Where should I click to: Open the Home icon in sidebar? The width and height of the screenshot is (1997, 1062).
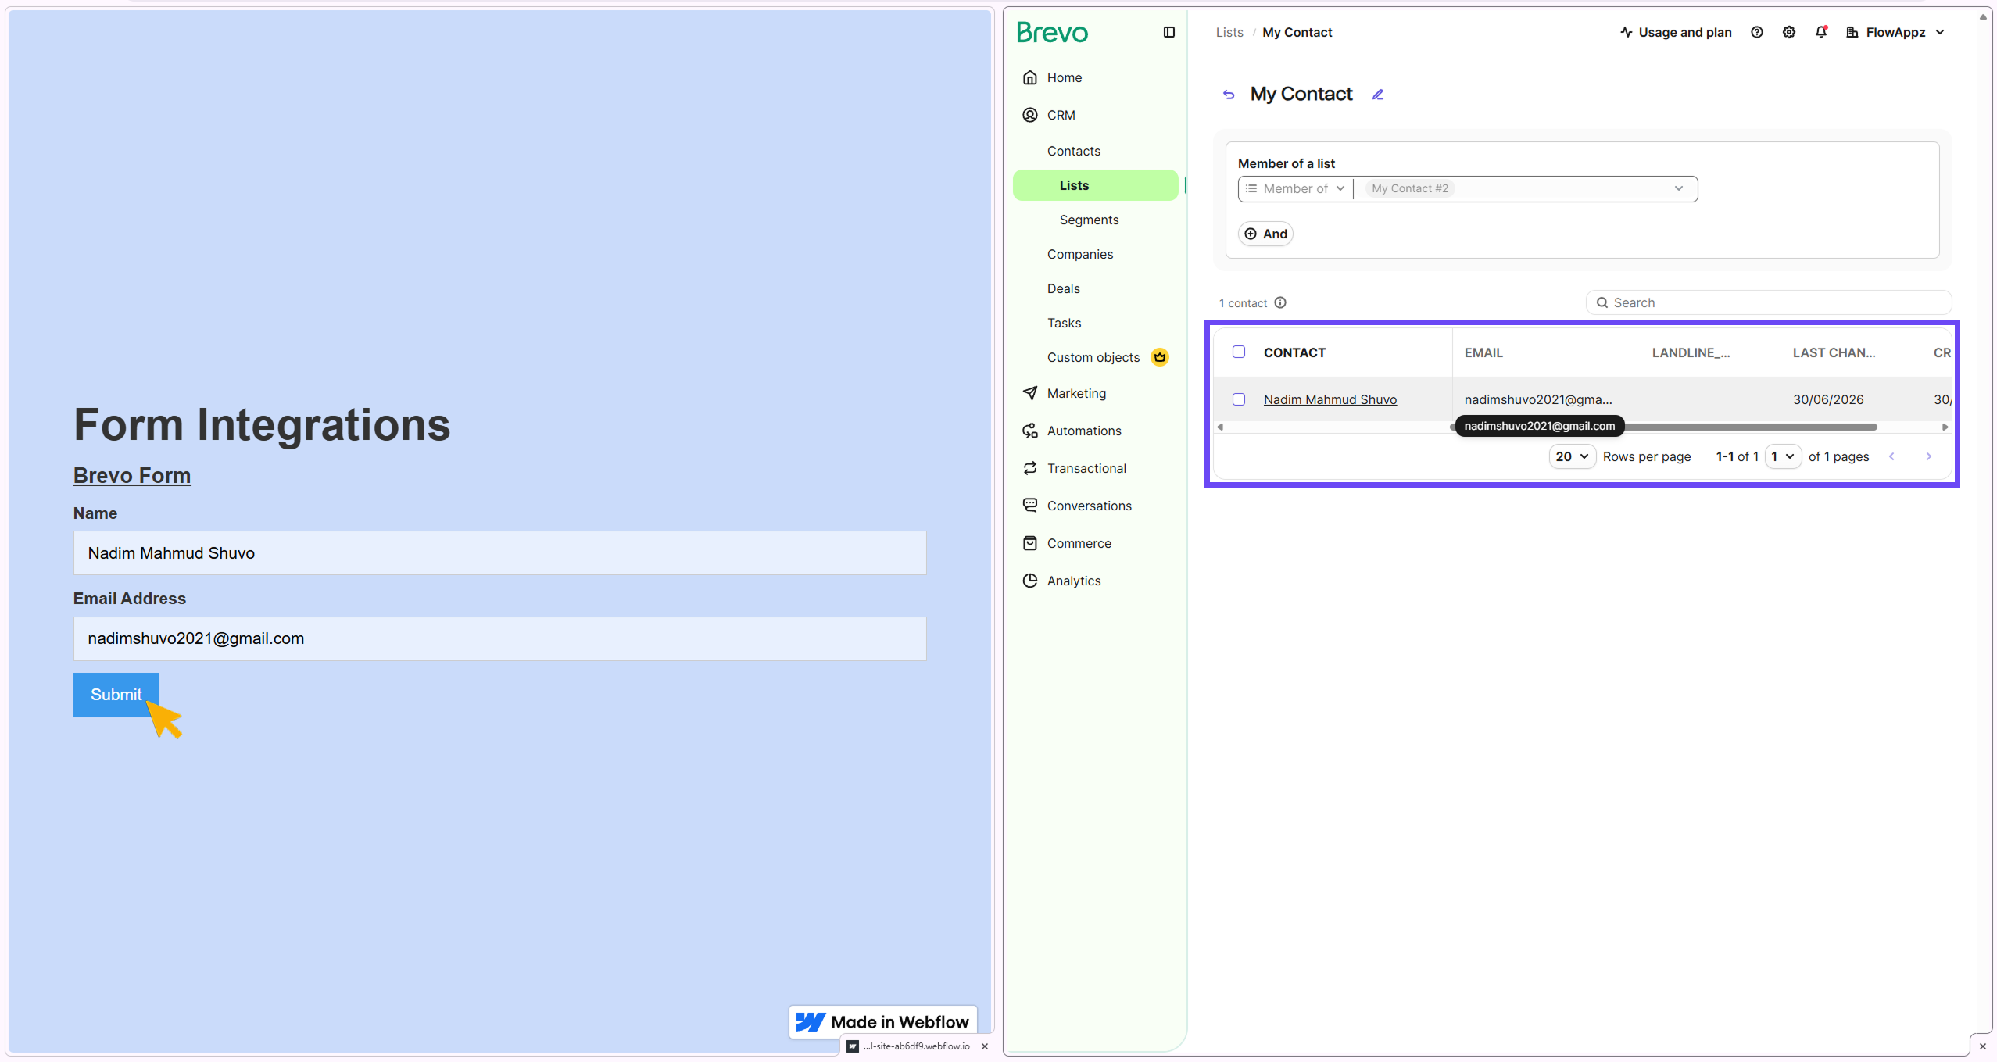click(x=1030, y=77)
